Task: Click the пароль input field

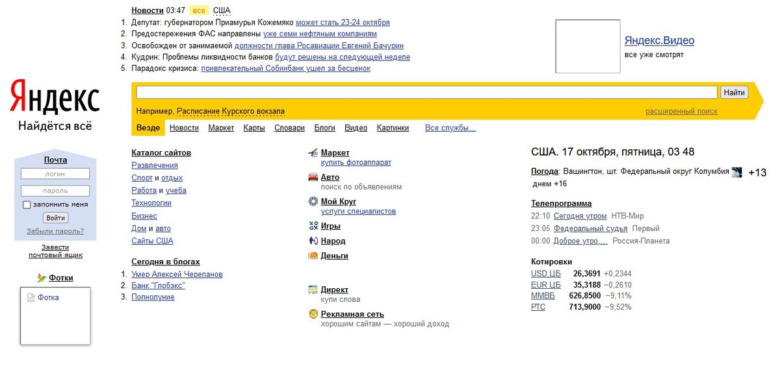Action: click(x=55, y=191)
